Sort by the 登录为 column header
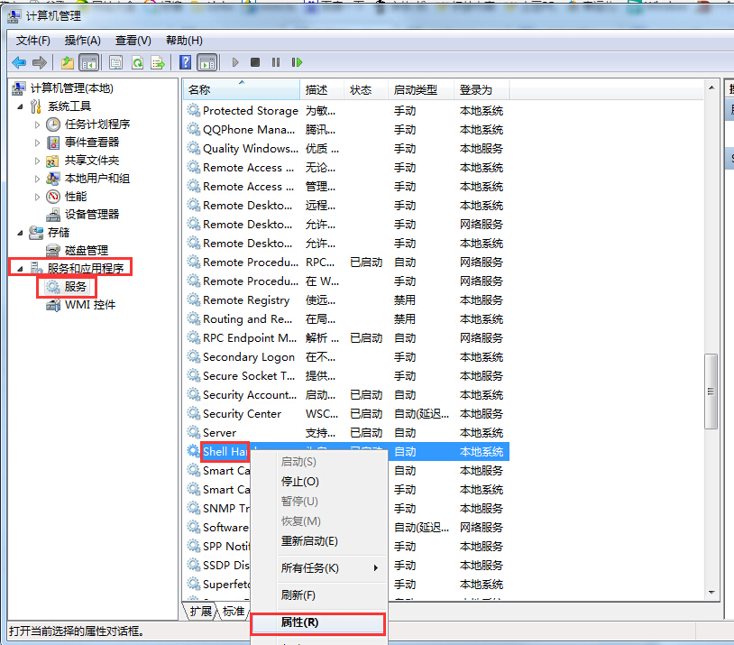The width and height of the screenshot is (734, 645). coord(482,90)
